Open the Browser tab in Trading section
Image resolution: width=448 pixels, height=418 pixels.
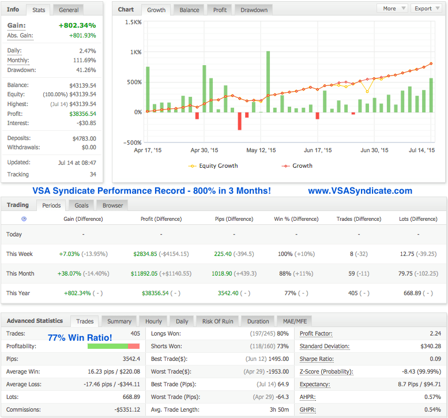(112, 205)
